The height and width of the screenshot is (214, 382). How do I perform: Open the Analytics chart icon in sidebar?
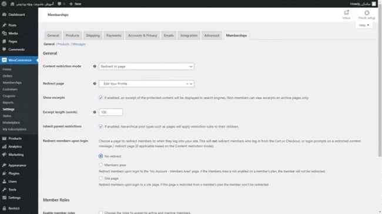(4, 146)
